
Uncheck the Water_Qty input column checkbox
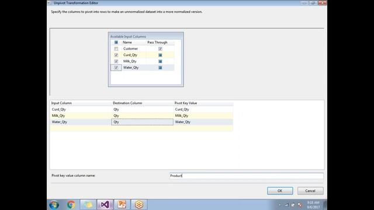click(x=116, y=68)
